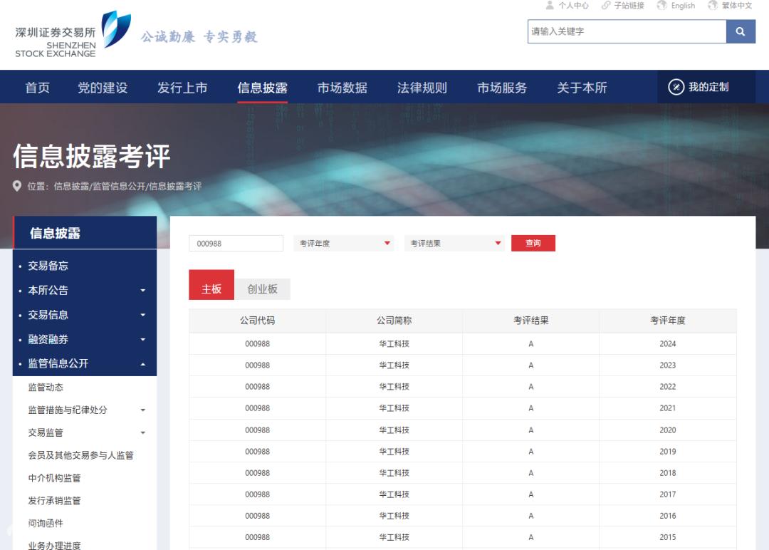Switch to the 创业板 tab
This screenshot has width=769, height=550.
[x=262, y=289]
